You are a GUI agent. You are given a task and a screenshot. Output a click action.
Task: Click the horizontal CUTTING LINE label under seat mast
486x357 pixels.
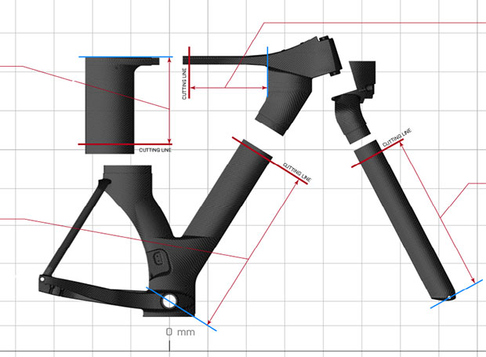click(x=155, y=149)
